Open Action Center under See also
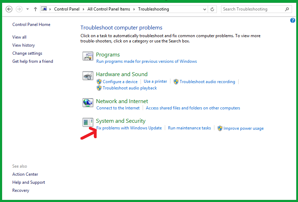Screen dimensions: 298x202 tap(25, 174)
